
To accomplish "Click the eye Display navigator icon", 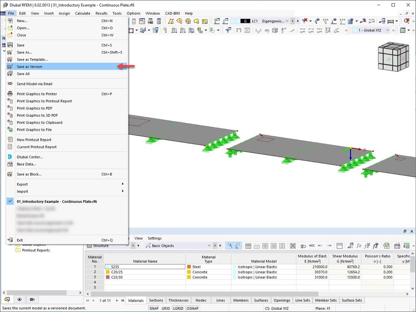I will click(x=19, y=299).
